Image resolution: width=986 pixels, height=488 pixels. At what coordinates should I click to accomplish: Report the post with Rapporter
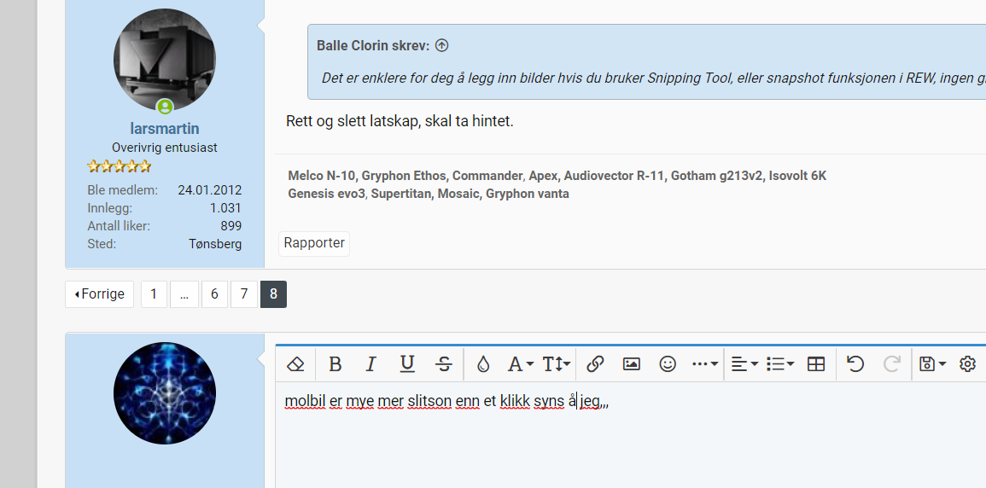coord(314,243)
